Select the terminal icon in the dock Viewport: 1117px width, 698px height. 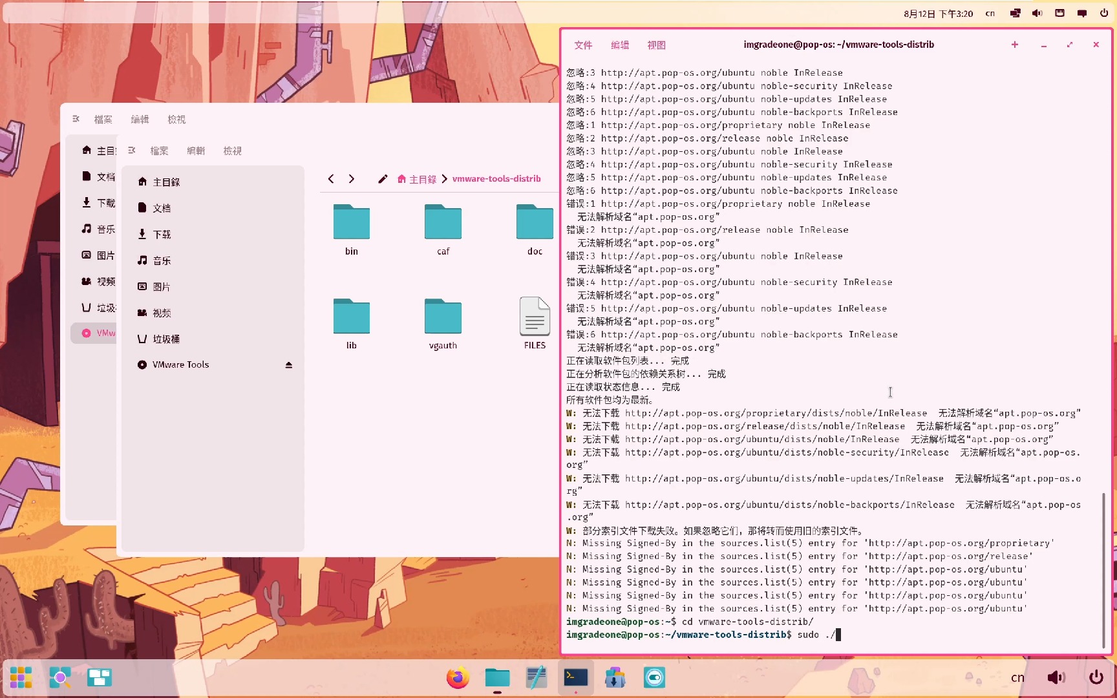[575, 677]
